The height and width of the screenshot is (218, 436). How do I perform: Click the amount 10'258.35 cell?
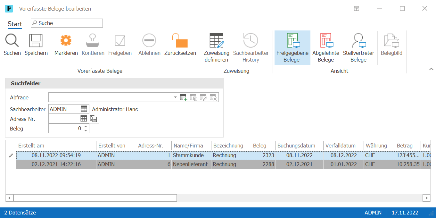point(408,164)
